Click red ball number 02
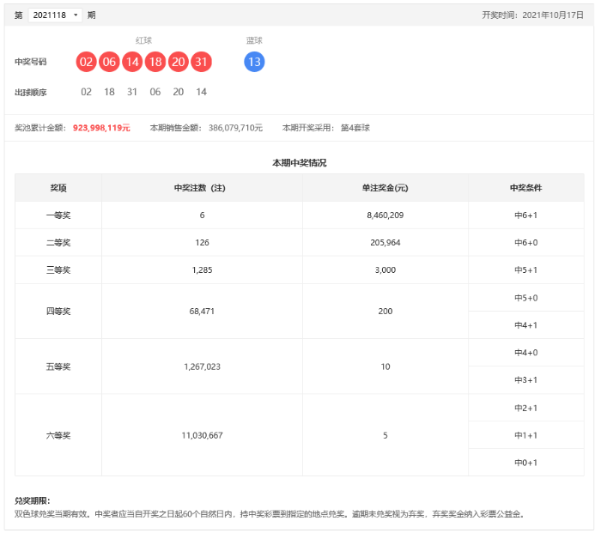This screenshot has height=533, width=601. (x=86, y=62)
